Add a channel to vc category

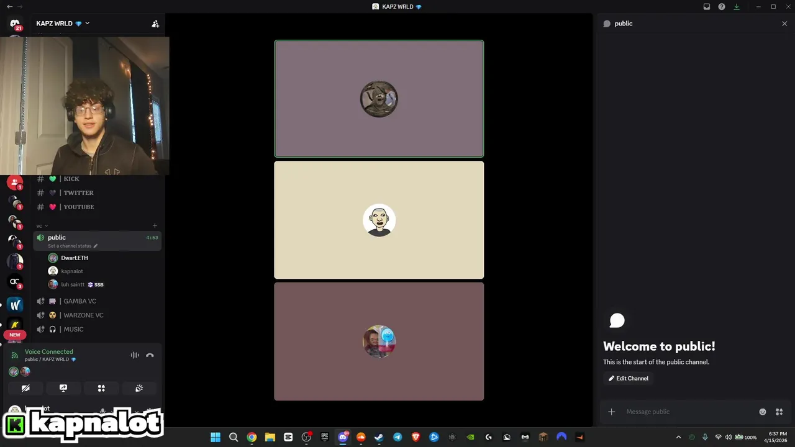155,226
